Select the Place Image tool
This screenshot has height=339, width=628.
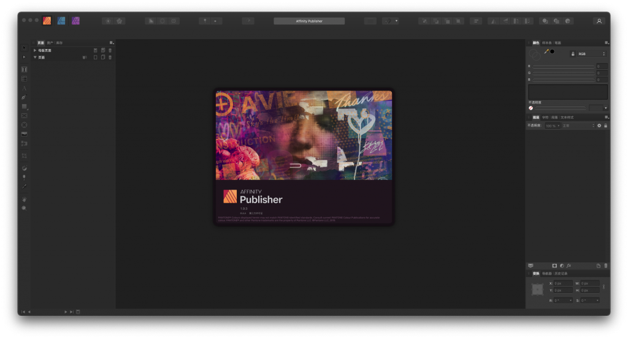tap(24, 134)
